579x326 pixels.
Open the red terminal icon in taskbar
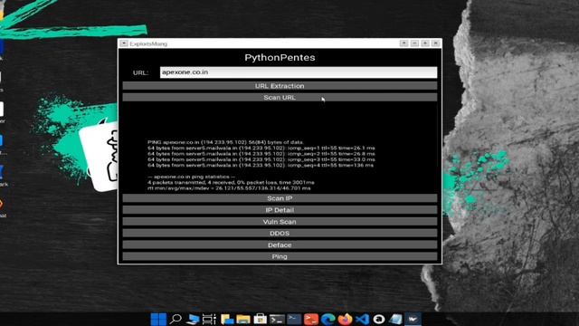pyautogui.click(x=311, y=319)
